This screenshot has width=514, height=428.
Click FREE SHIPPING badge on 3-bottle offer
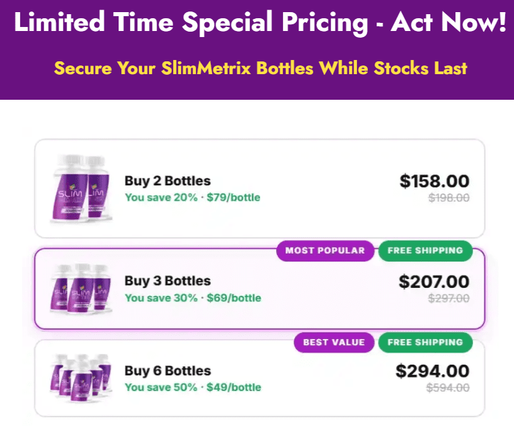point(426,251)
